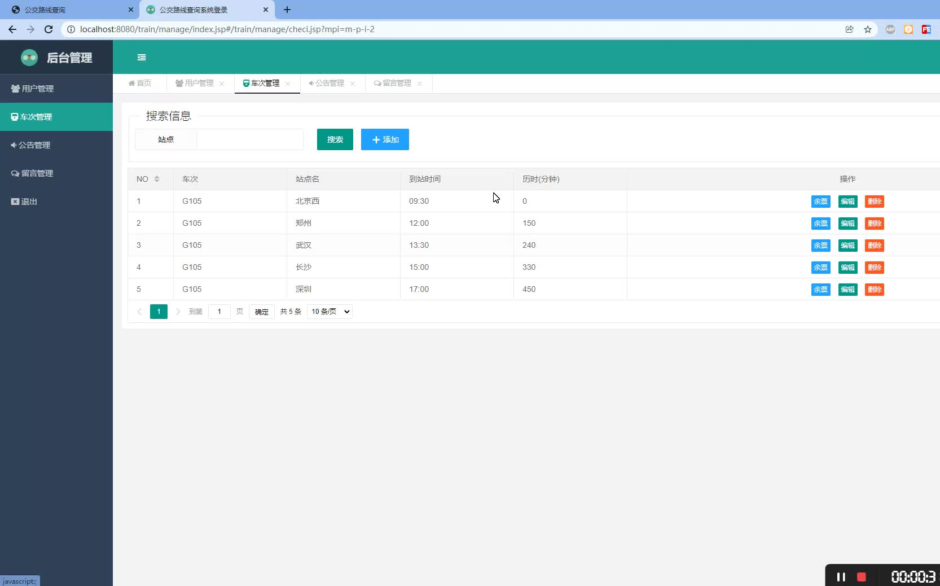940x586 pixels.
Task: Click 编辑 for 北京西 row
Action: tap(847, 202)
